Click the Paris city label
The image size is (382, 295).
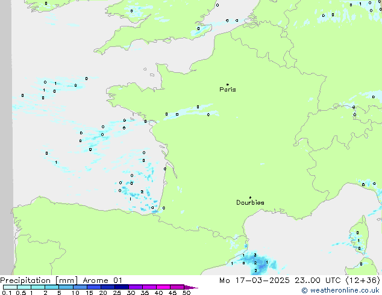tap(228, 90)
